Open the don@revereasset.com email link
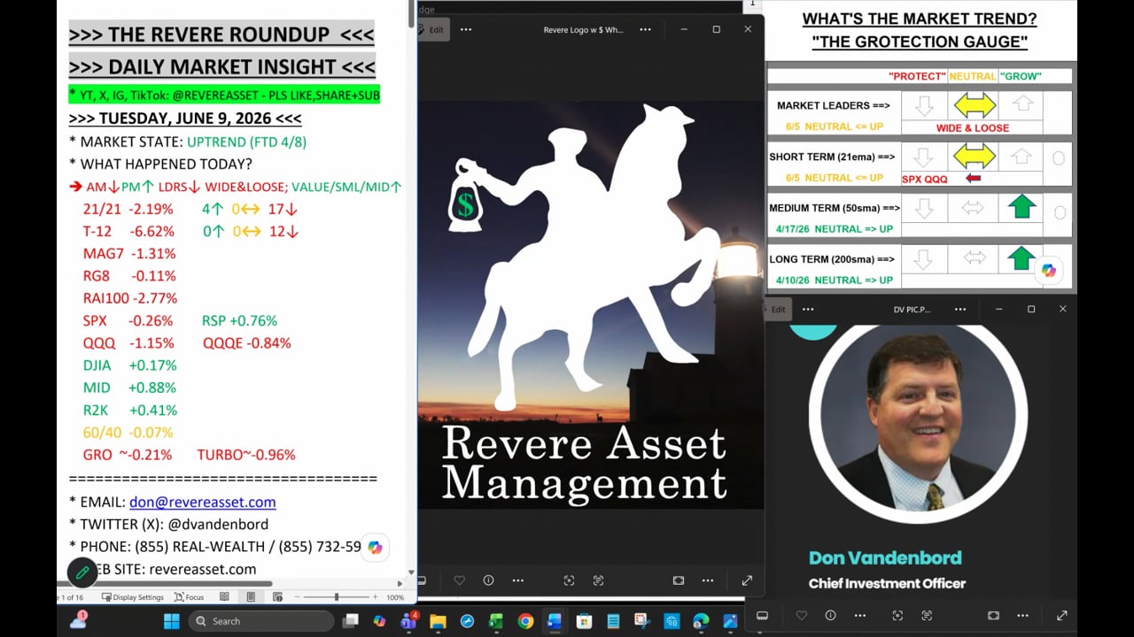The height and width of the screenshot is (637, 1134). (x=202, y=502)
